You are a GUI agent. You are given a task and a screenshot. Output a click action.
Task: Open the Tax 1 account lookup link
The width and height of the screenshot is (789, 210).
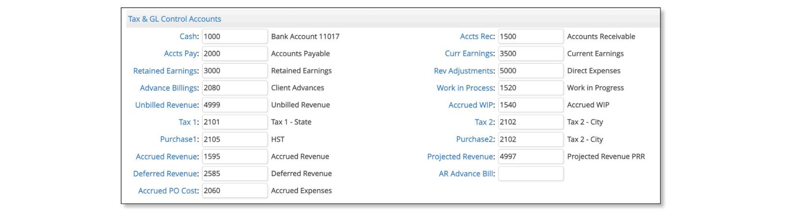coord(188,122)
